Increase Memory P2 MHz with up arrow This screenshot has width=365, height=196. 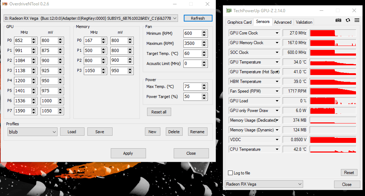point(104,59)
